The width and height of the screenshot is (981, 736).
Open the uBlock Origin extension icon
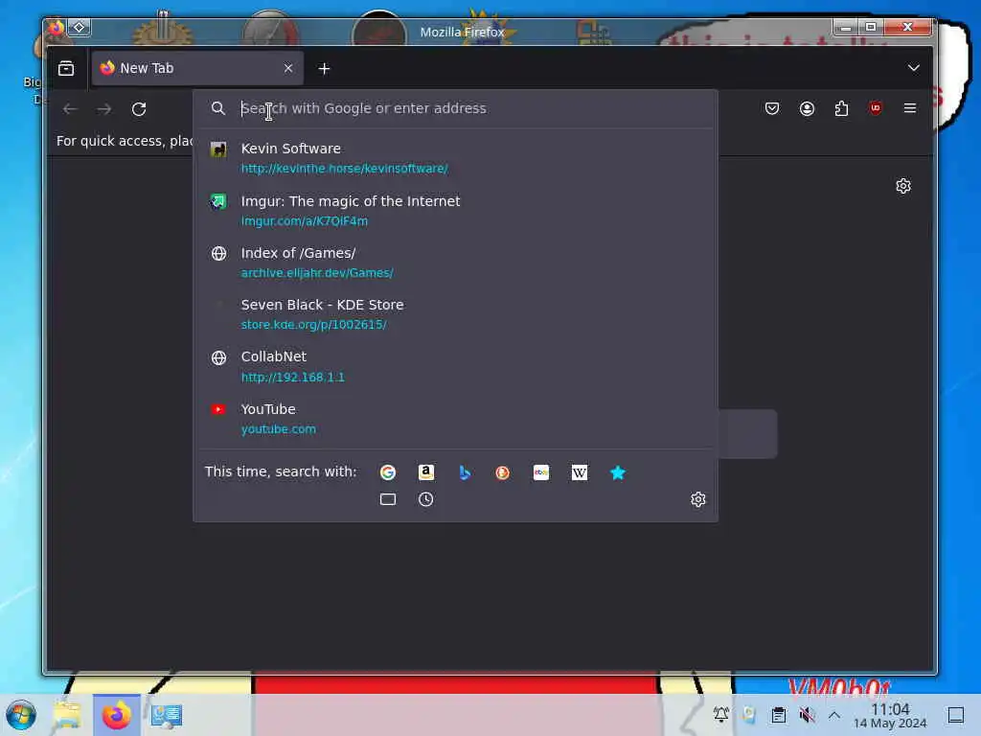point(876,108)
